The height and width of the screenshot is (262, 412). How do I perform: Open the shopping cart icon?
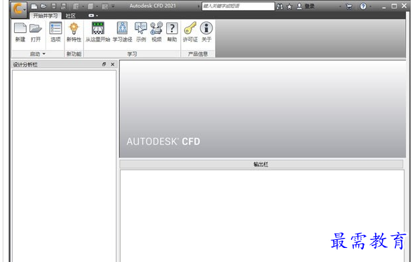349,6
